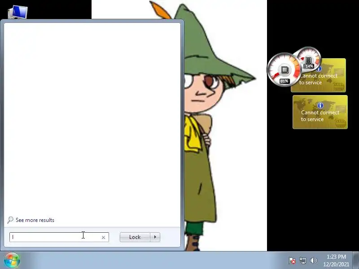This screenshot has height=269, width=359.
Task: Click the info icon on the lower gadget
Action: [320, 105]
